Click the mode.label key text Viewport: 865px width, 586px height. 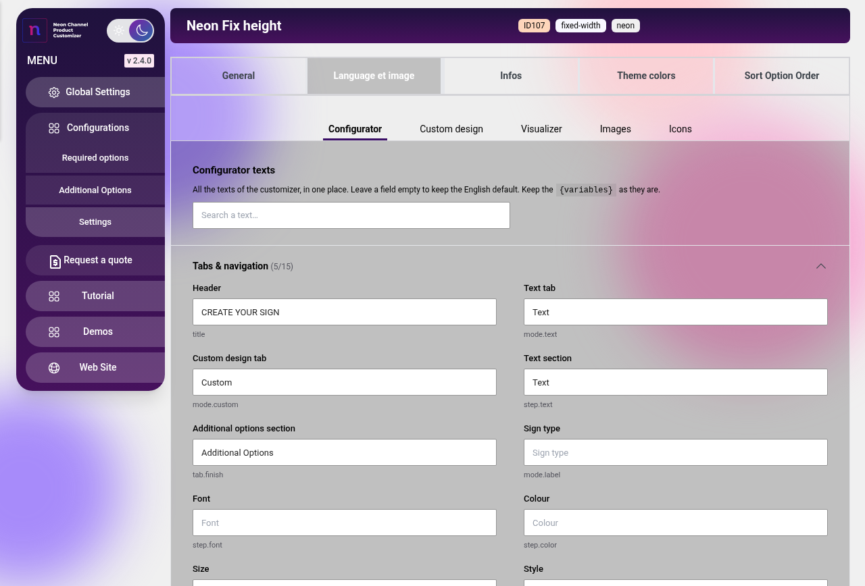coord(542,475)
